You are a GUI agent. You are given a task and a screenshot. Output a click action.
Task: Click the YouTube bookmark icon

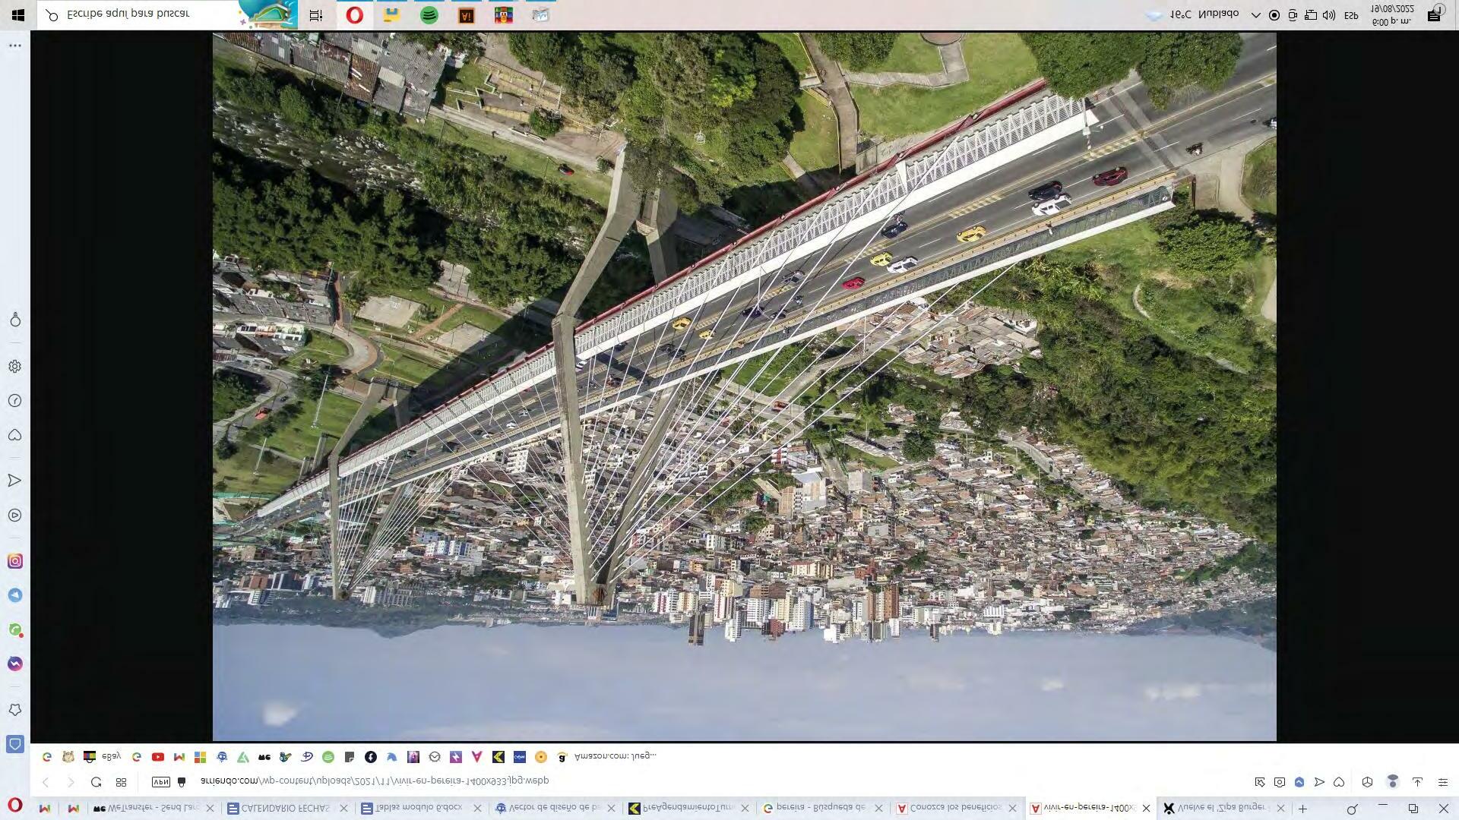pos(158,757)
